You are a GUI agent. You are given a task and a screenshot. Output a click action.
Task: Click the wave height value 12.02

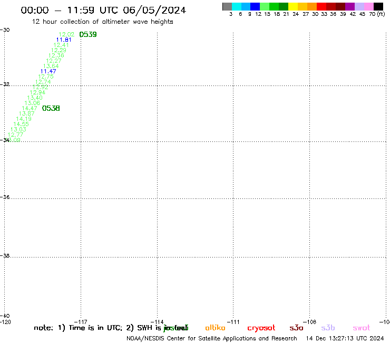pos(66,34)
